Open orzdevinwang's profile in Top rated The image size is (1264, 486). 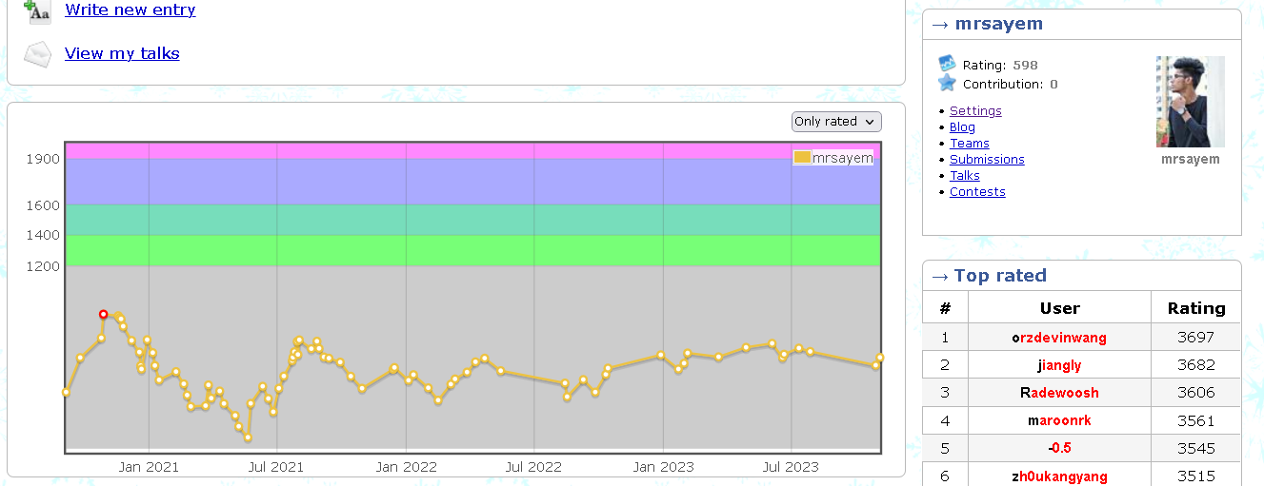(1059, 338)
